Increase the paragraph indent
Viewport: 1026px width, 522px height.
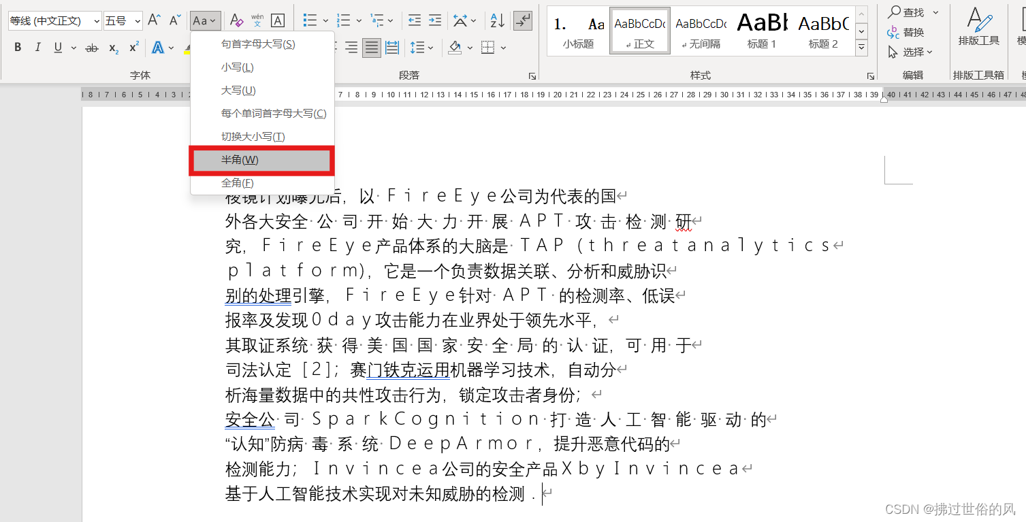click(x=434, y=20)
